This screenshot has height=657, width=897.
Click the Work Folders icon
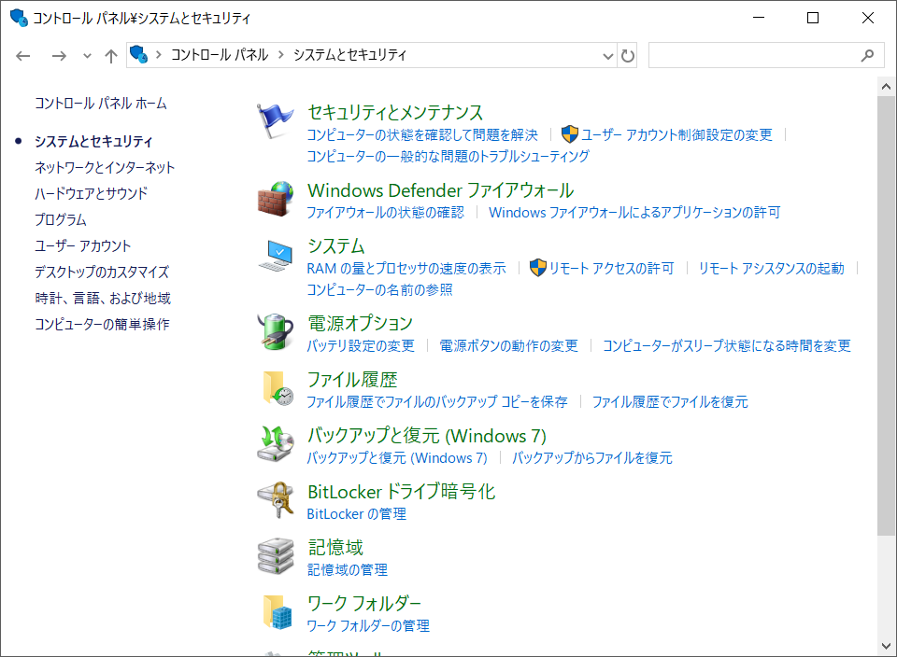pyautogui.click(x=278, y=612)
